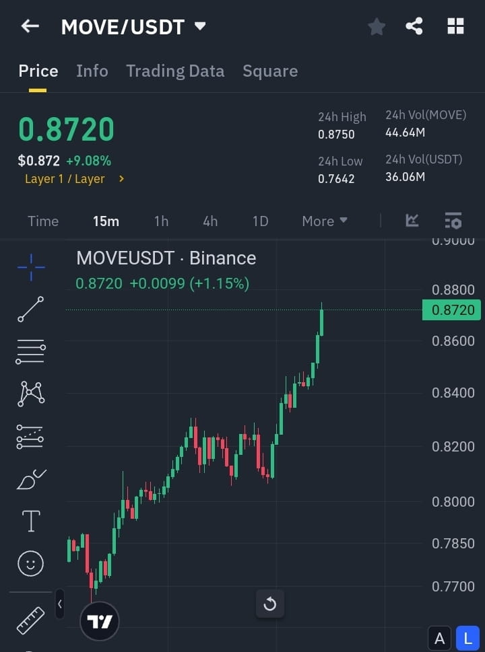Click the 0.8000 price axis label

pos(453,501)
